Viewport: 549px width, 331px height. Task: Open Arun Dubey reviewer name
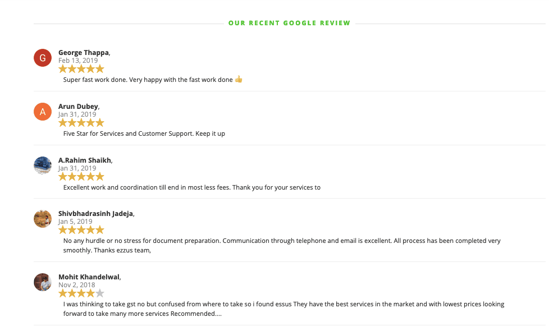(79, 107)
